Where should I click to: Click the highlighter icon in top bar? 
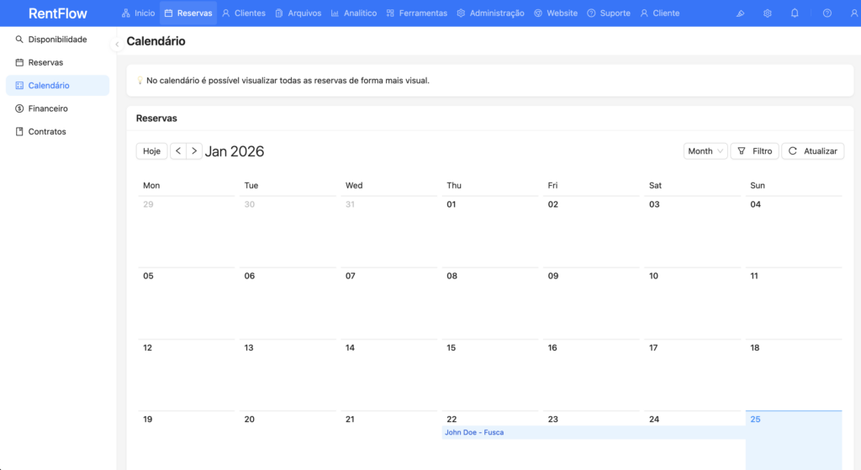(740, 13)
